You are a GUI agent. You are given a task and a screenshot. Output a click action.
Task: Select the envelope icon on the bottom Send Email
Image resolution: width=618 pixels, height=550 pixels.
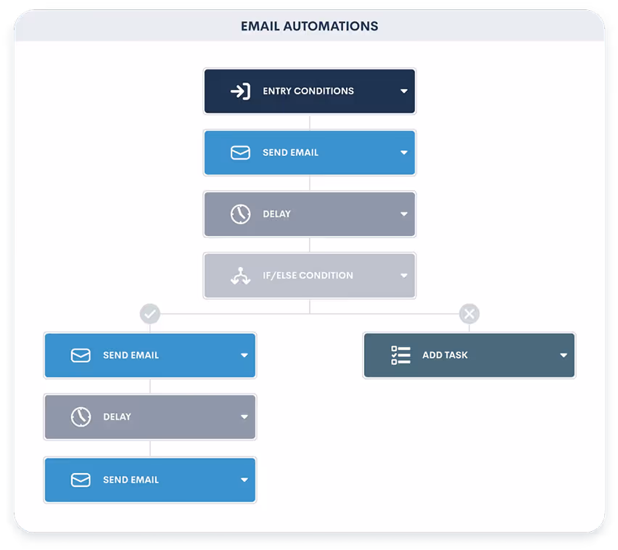click(x=81, y=480)
